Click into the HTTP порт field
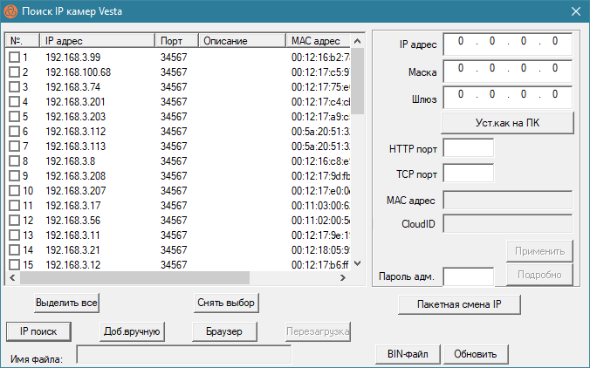Viewport: 590px width, 368px height. (468, 147)
